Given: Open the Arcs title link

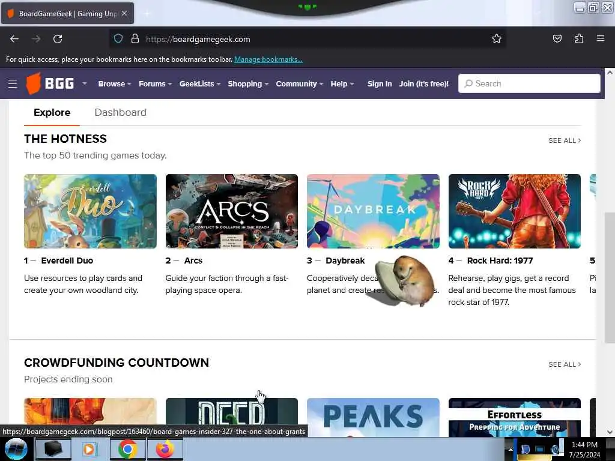Looking at the screenshot, I should (193, 261).
